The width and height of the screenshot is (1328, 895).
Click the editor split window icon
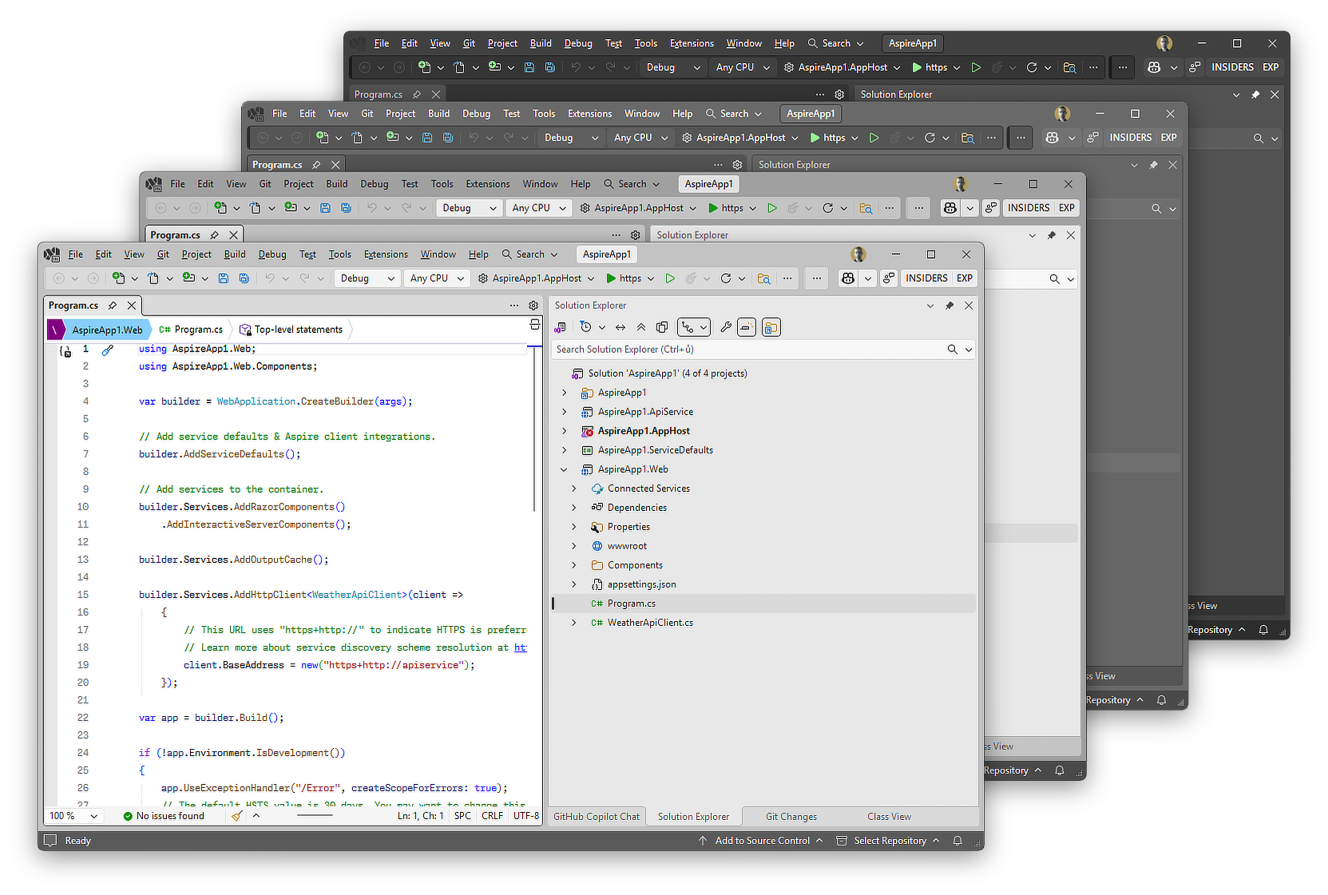pos(534,325)
